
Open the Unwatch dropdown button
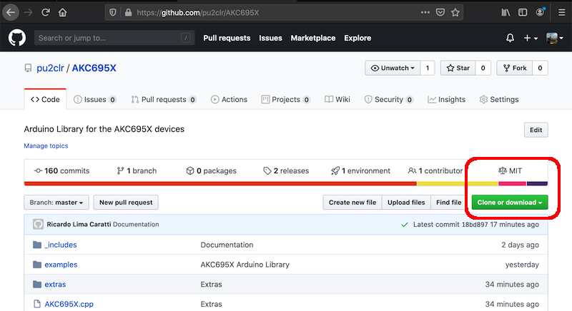(393, 68)
